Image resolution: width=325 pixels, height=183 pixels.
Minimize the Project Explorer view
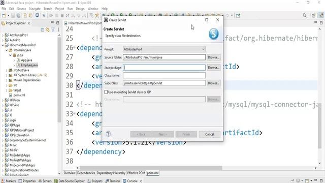click(52, 22)
